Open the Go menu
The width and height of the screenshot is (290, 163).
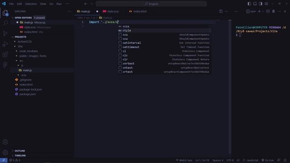pos(51,4)
